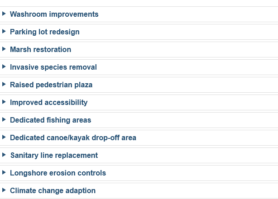Open the Dedicated fishing areas heading
The width and height of the screenshot is (278, 199).
pyautogui.click(x=50, y=120)
